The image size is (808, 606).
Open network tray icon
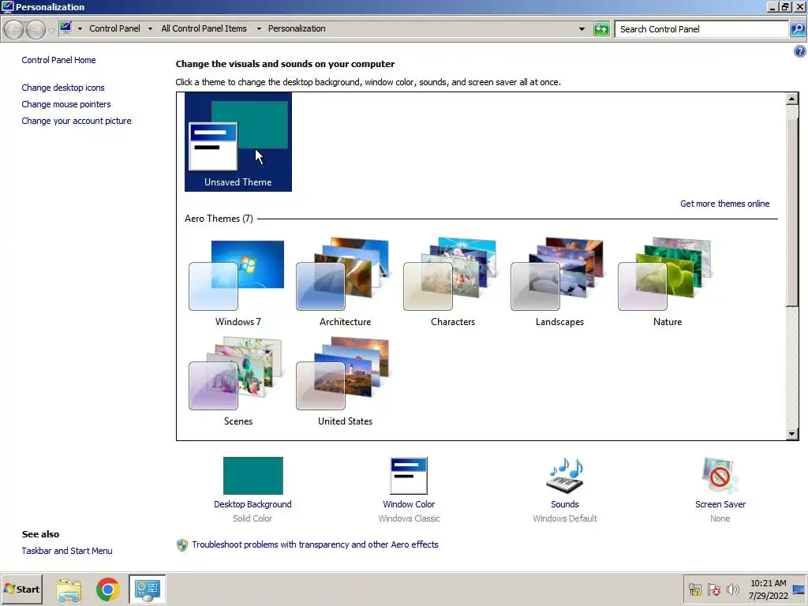click(694, 589)
